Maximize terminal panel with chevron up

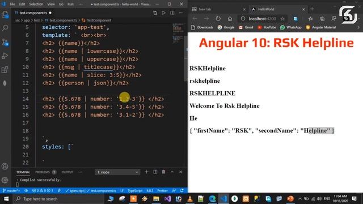point(172,172)
